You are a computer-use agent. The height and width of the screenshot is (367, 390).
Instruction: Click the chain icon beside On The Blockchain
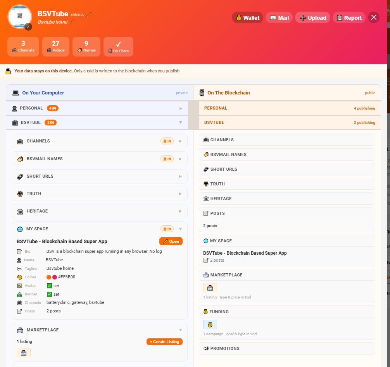coord(202,93)
